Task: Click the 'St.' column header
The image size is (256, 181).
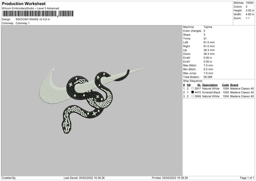Action: 199,85
